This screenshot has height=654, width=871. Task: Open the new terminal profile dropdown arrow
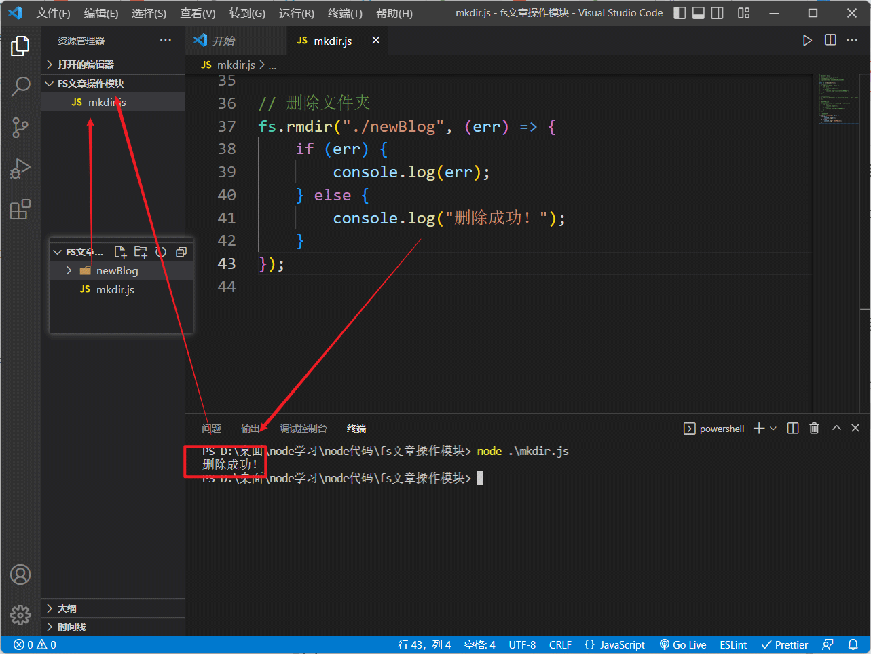[773, 429]
